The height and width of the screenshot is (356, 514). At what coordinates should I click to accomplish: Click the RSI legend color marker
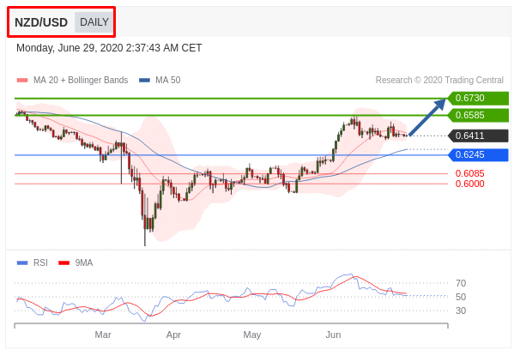point(22,262)
